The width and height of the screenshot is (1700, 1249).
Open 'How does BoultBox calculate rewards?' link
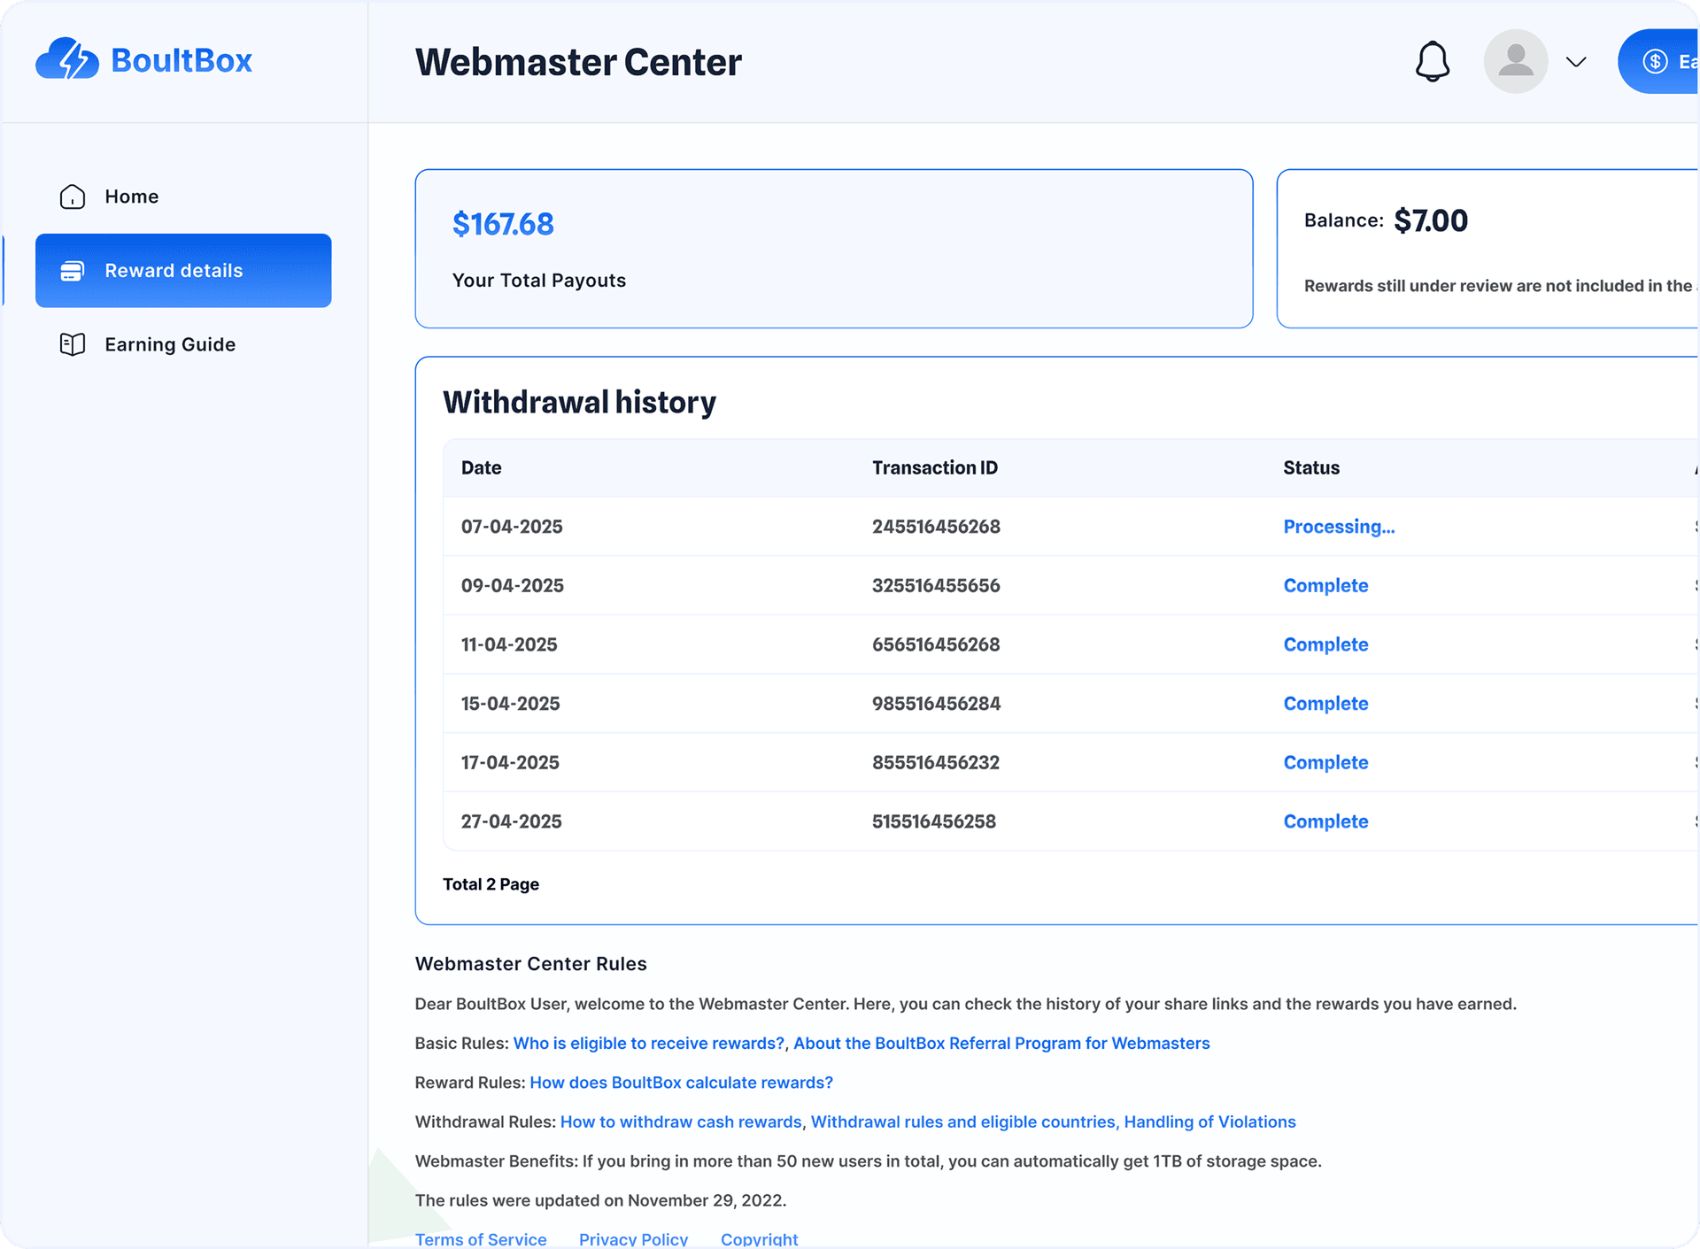[681, 1082]
